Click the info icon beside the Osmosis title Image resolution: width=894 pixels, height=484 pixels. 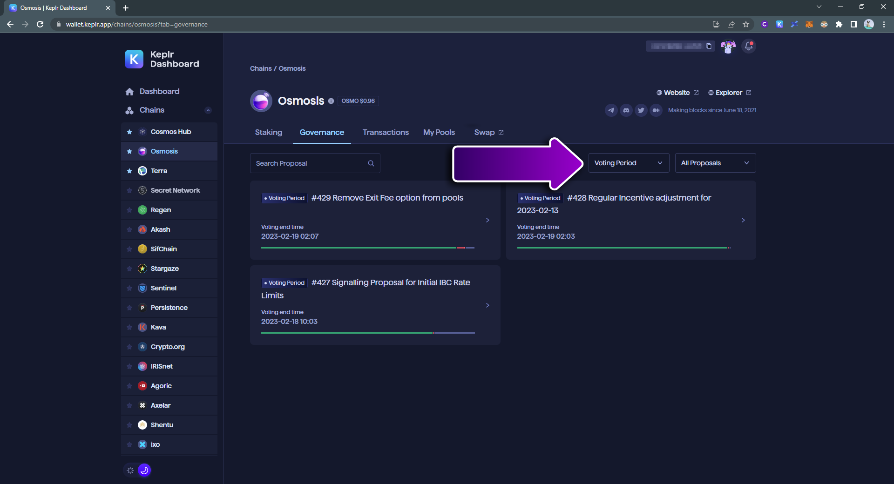point(331,101)
